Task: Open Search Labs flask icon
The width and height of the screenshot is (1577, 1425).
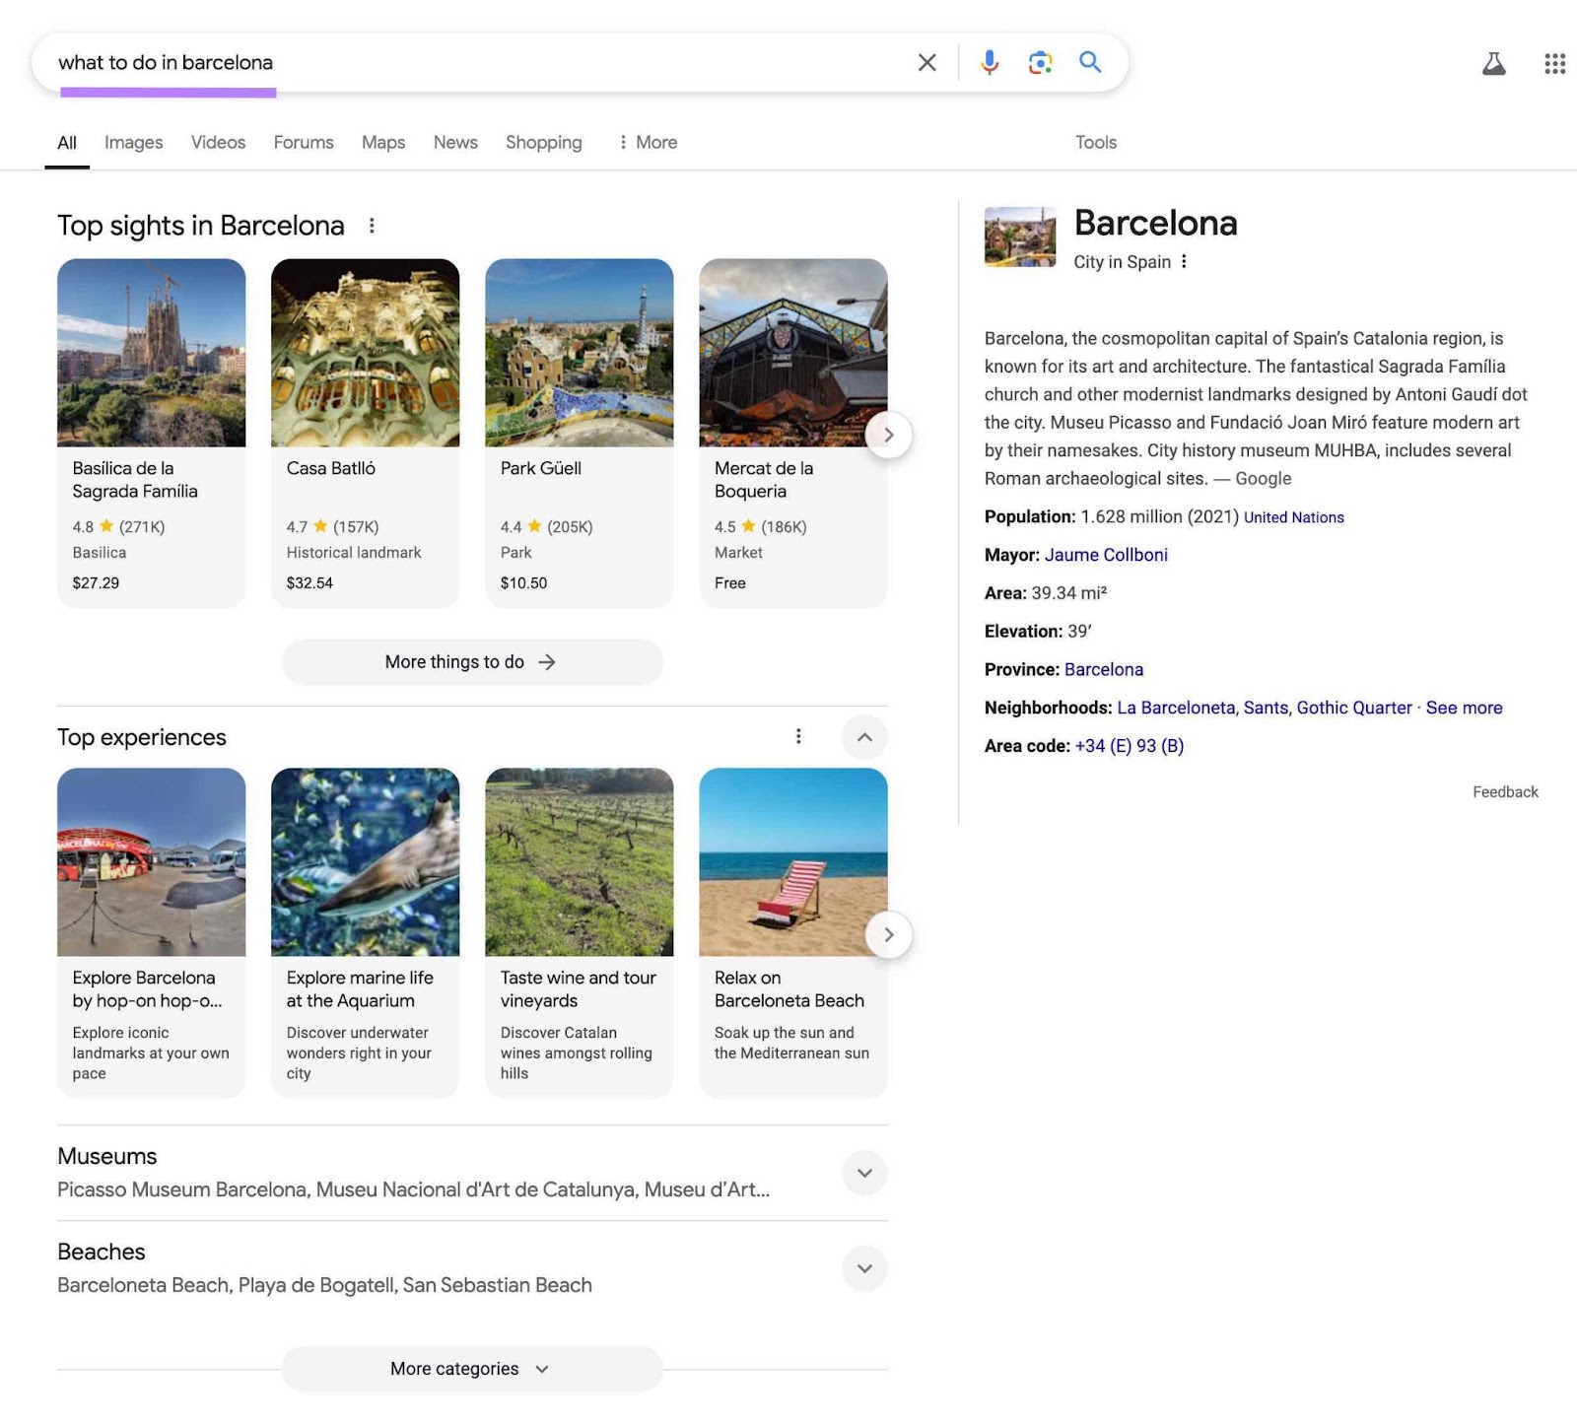Action: (x=1493, y=64)
